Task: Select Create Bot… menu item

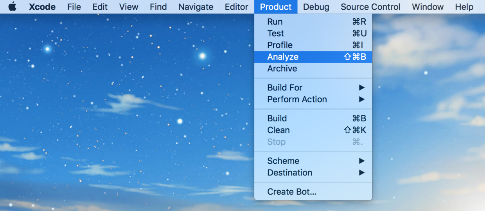Action: 313,192
